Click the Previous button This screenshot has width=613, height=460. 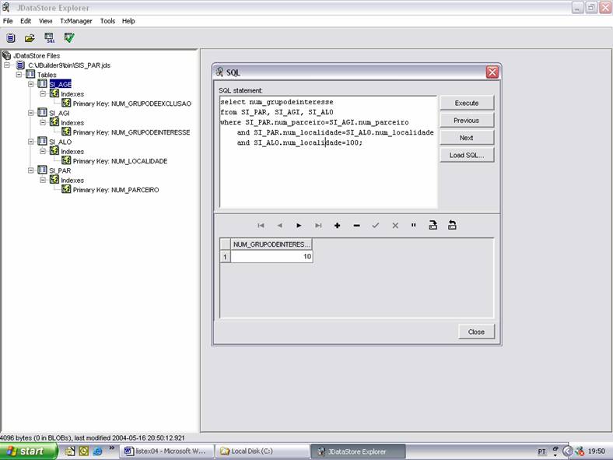(x=467, y=121)
